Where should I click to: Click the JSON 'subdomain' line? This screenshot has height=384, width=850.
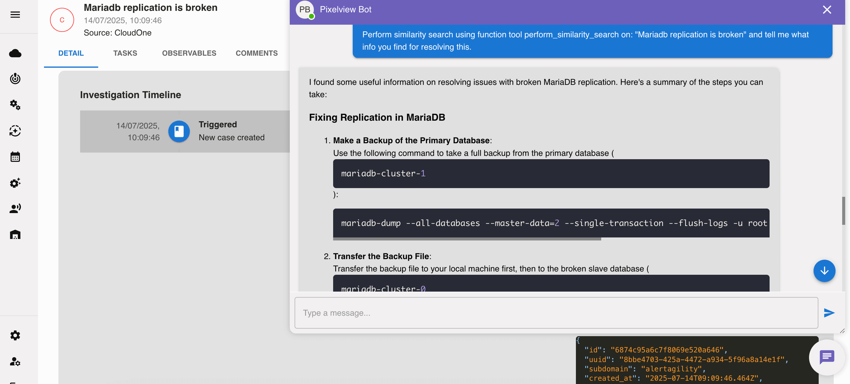coord(645,369)
